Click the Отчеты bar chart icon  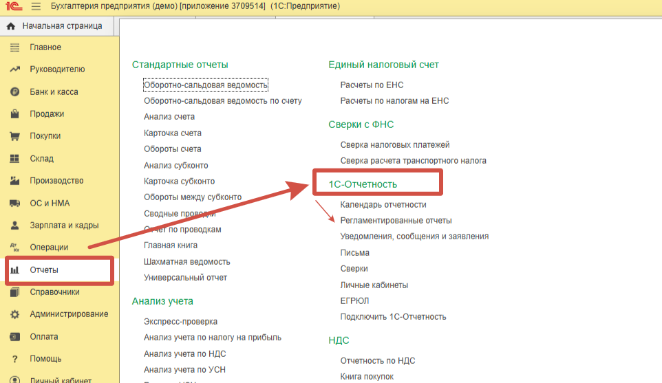[x=14, y=270]
